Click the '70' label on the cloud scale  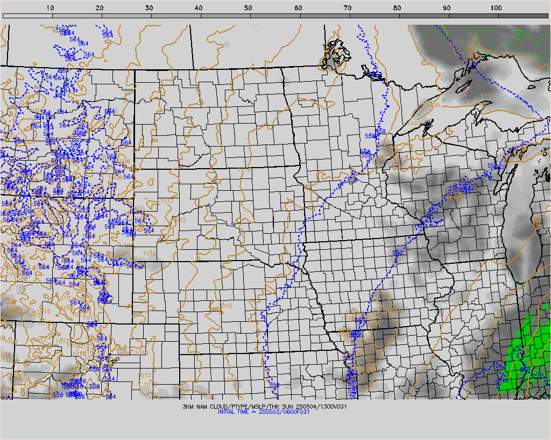pos(348,8)
